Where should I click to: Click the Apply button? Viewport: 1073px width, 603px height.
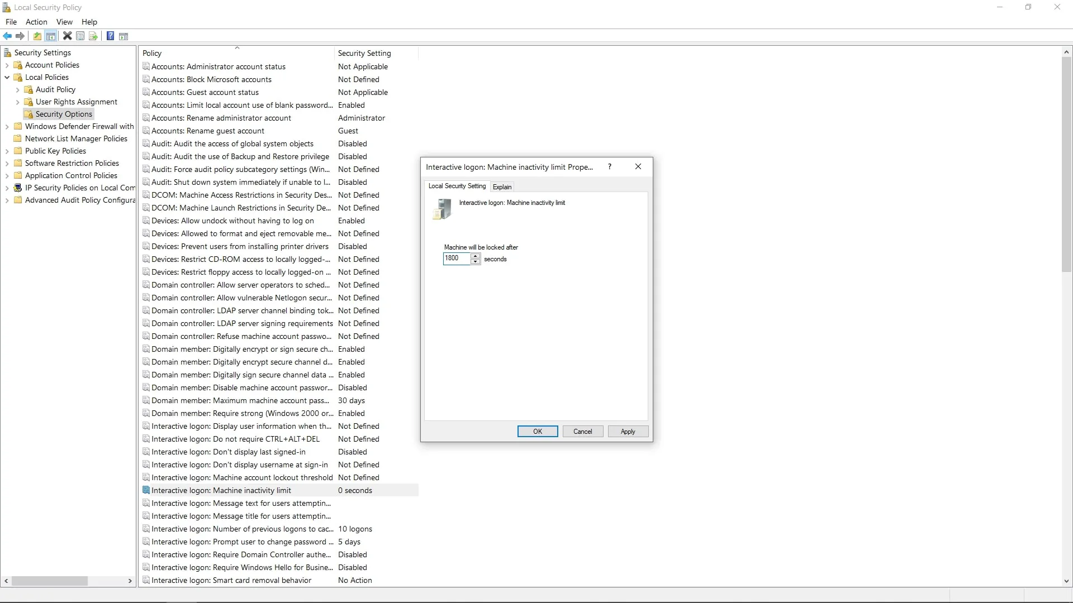tap(628, 432)
